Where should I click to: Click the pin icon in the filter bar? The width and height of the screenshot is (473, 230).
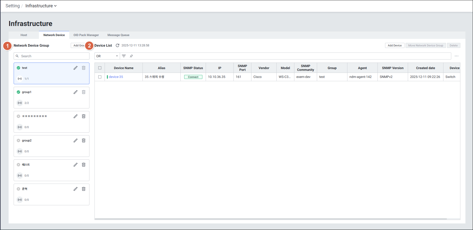131,56
